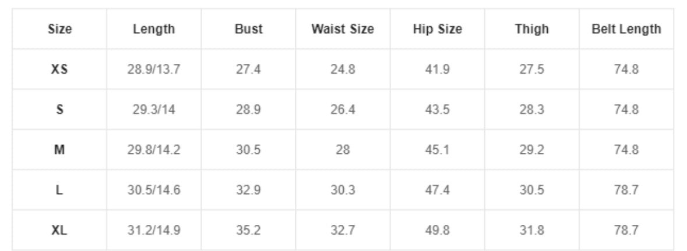Click the 28.9/13.7 length value

pyautogui.click(x=154, y=69)
